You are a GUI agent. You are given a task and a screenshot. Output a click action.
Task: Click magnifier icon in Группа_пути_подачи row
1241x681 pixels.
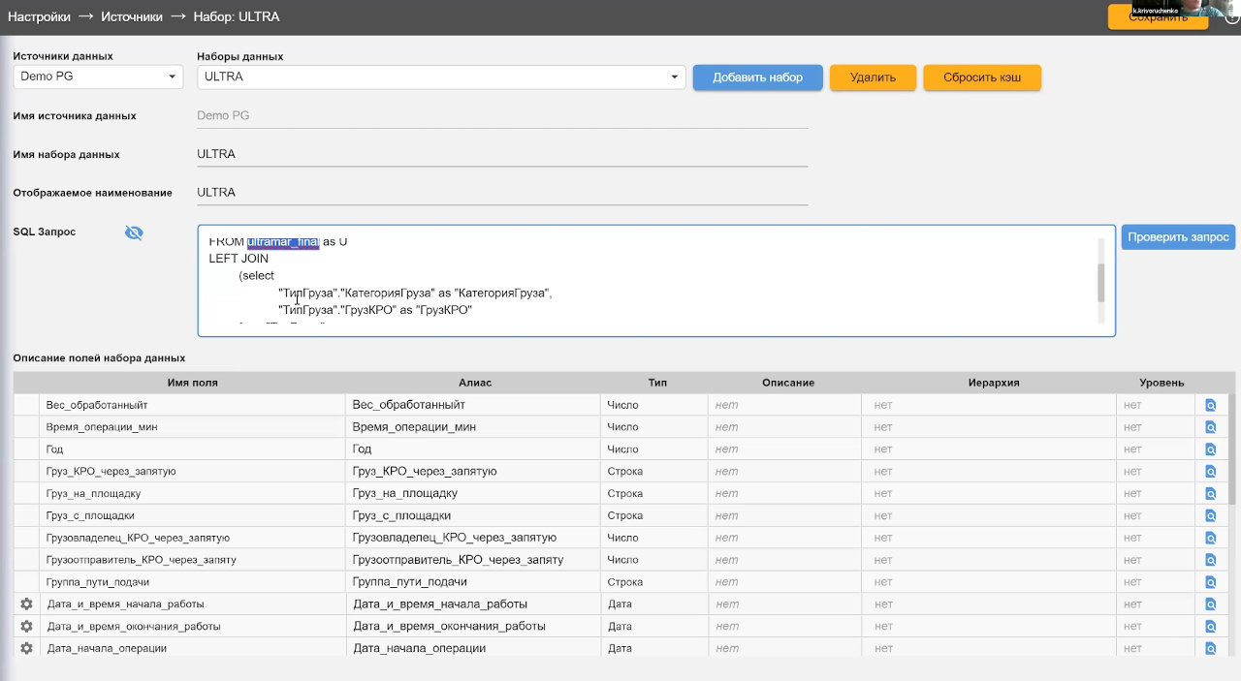pos(1210,582)
